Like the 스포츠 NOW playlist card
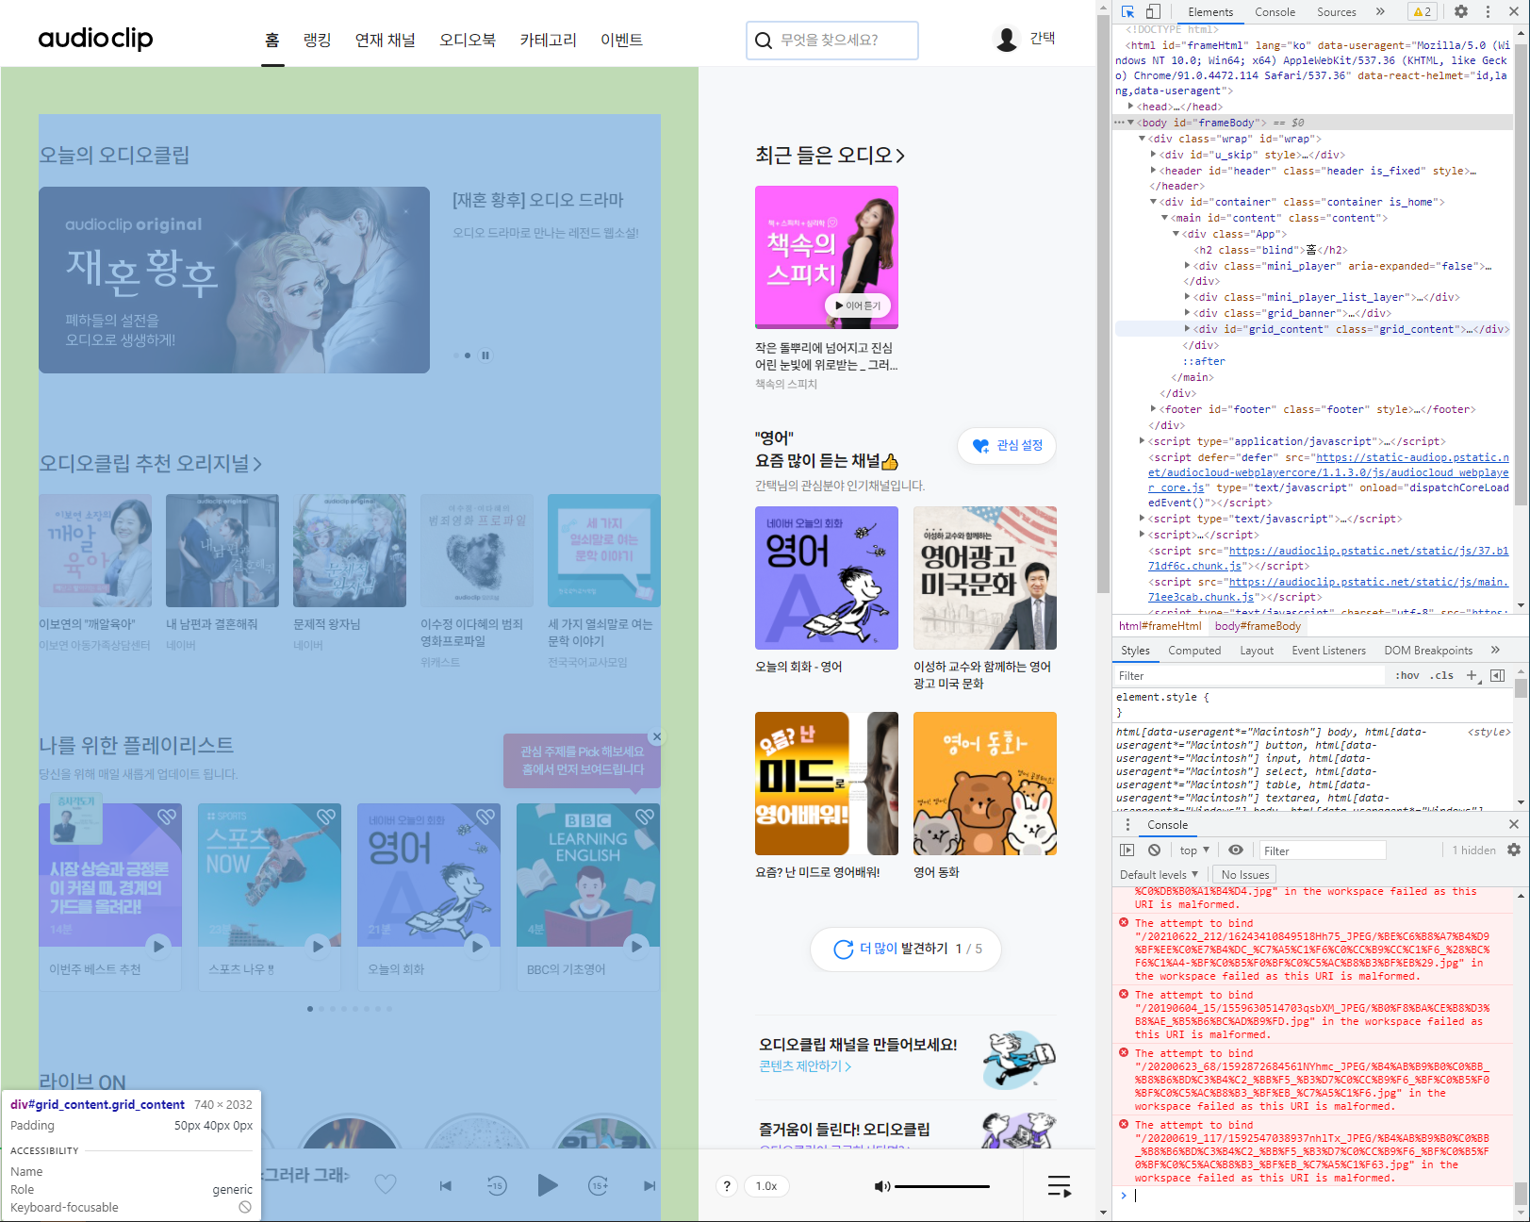 point(326,817)
